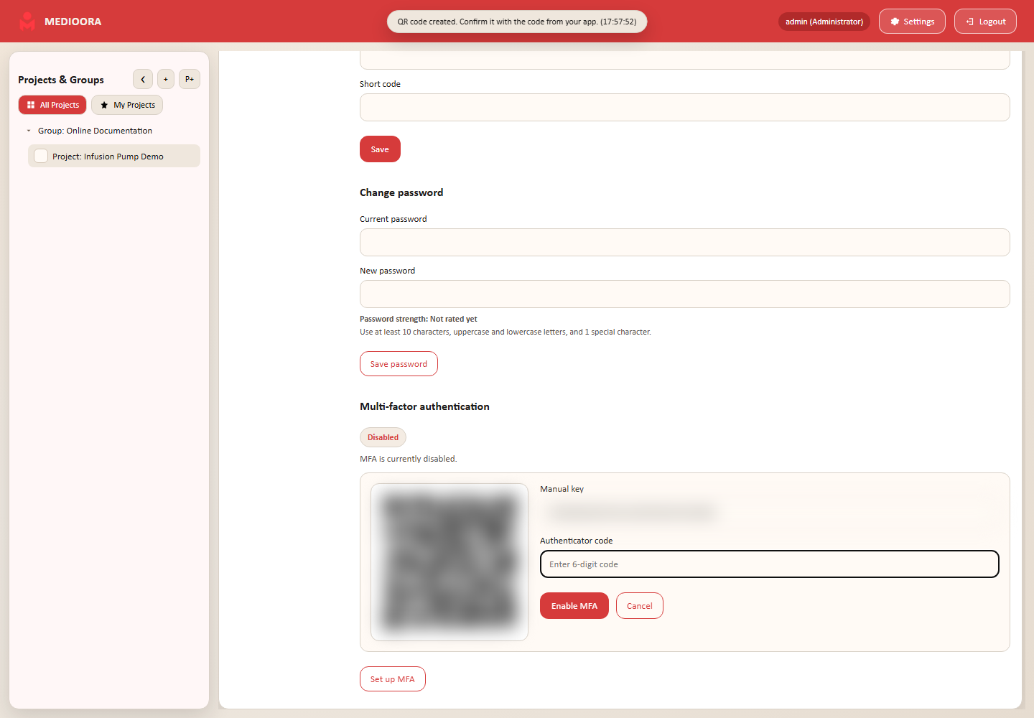
Task: Click the Medioora logo icon
Action: coord(27,22)
